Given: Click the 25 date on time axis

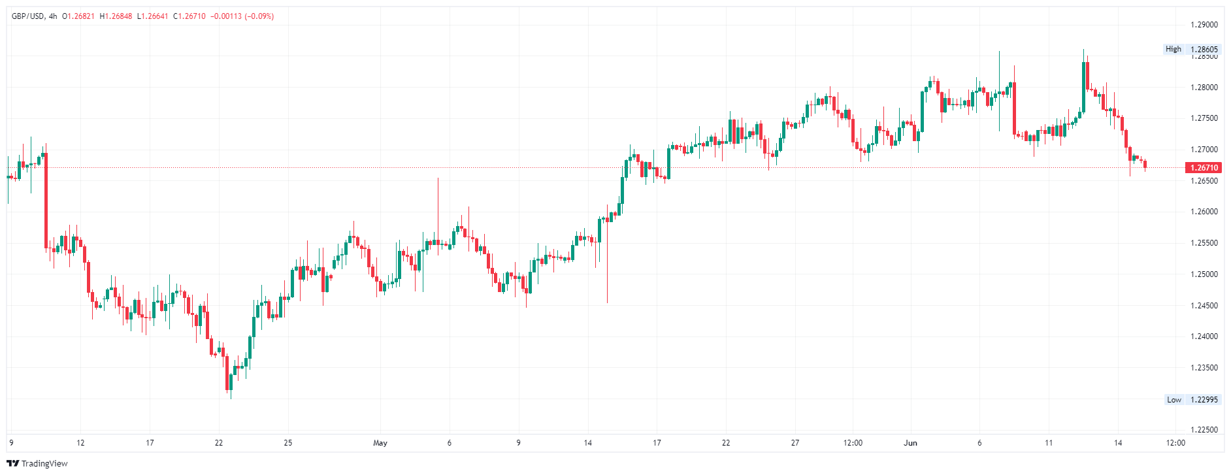Looking at the screenshot, I should coord(288,443).
